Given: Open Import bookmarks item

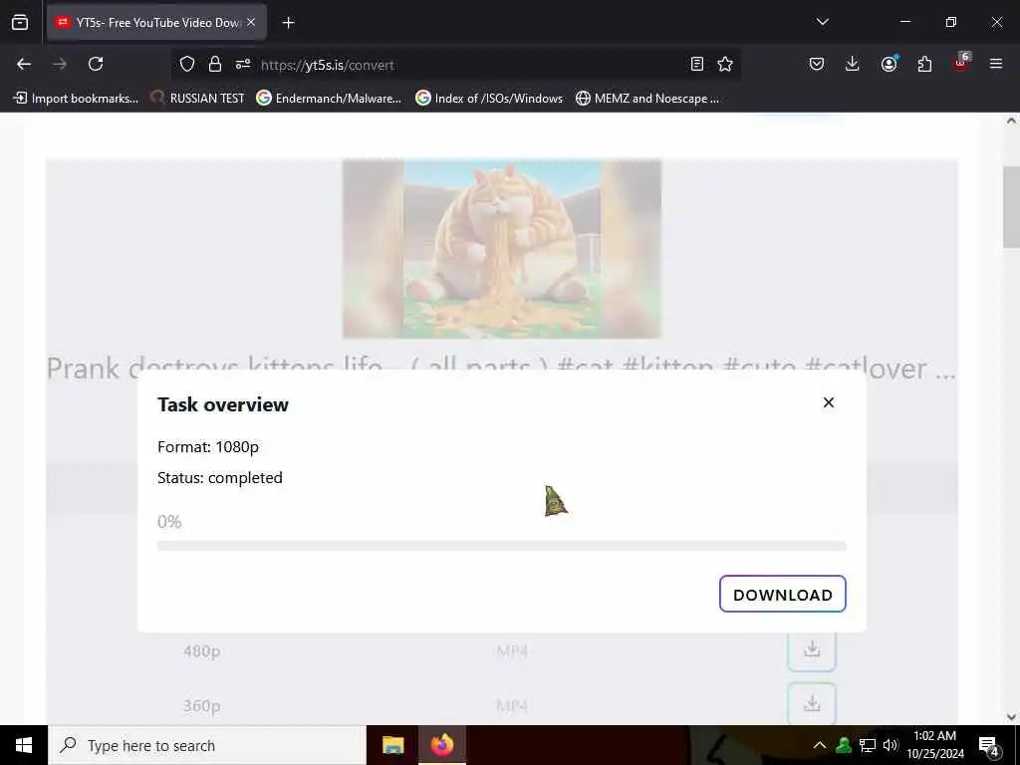Looking at the screenshot, I should point(76,99).
